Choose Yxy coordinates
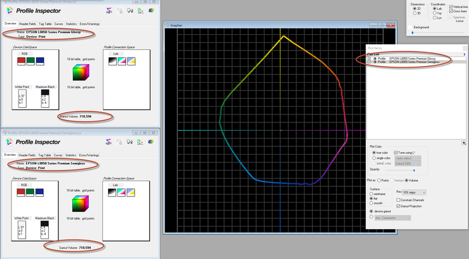 435,13
